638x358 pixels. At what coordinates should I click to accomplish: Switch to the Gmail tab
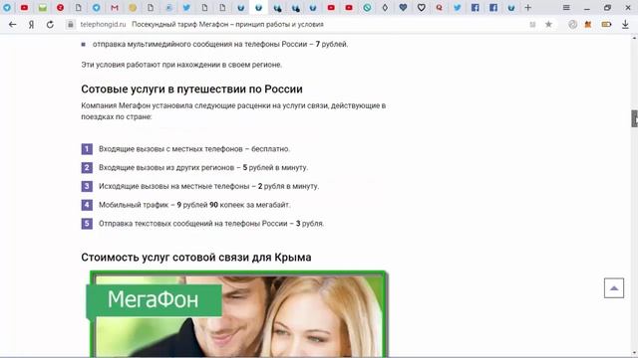click(x=115, y=7)
